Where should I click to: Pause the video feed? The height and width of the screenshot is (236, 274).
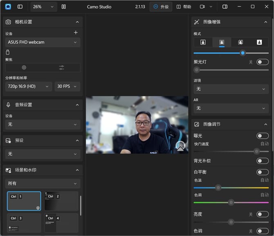click(63, 7)
